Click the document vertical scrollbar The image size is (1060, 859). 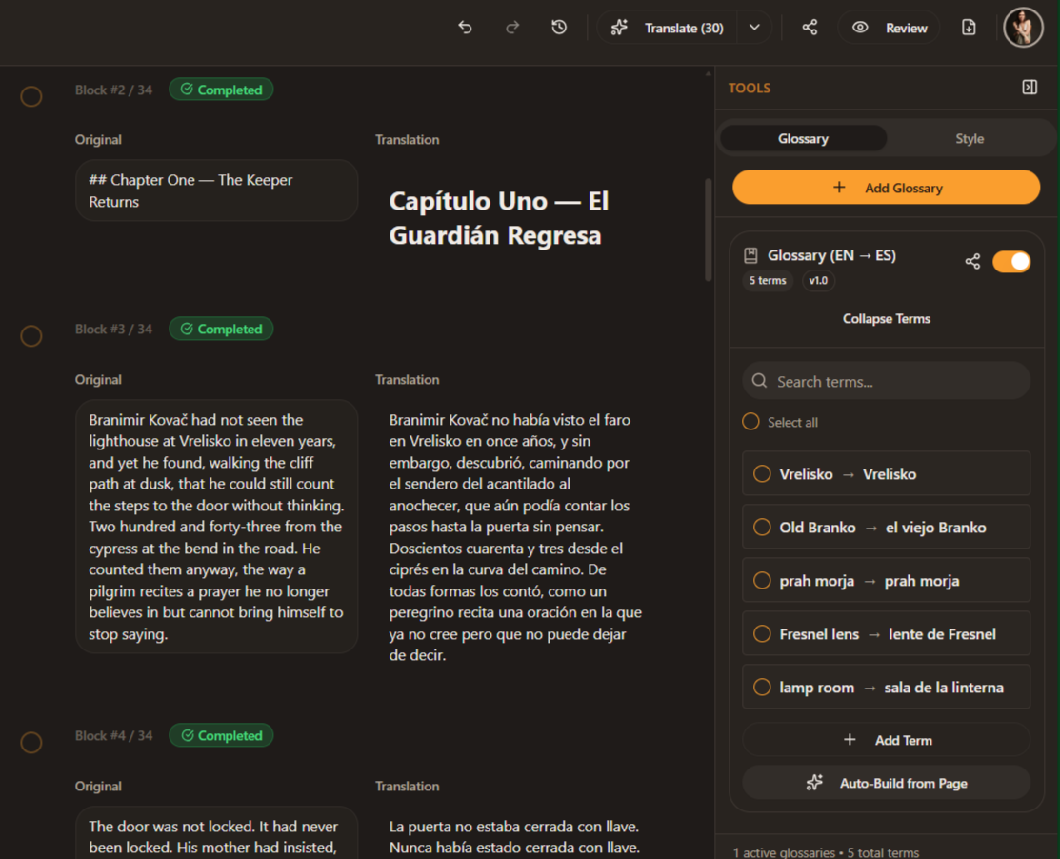click(x=708, y=230)
